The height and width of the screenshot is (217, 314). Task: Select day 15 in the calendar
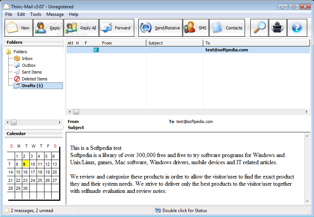[x=18, y=172]
